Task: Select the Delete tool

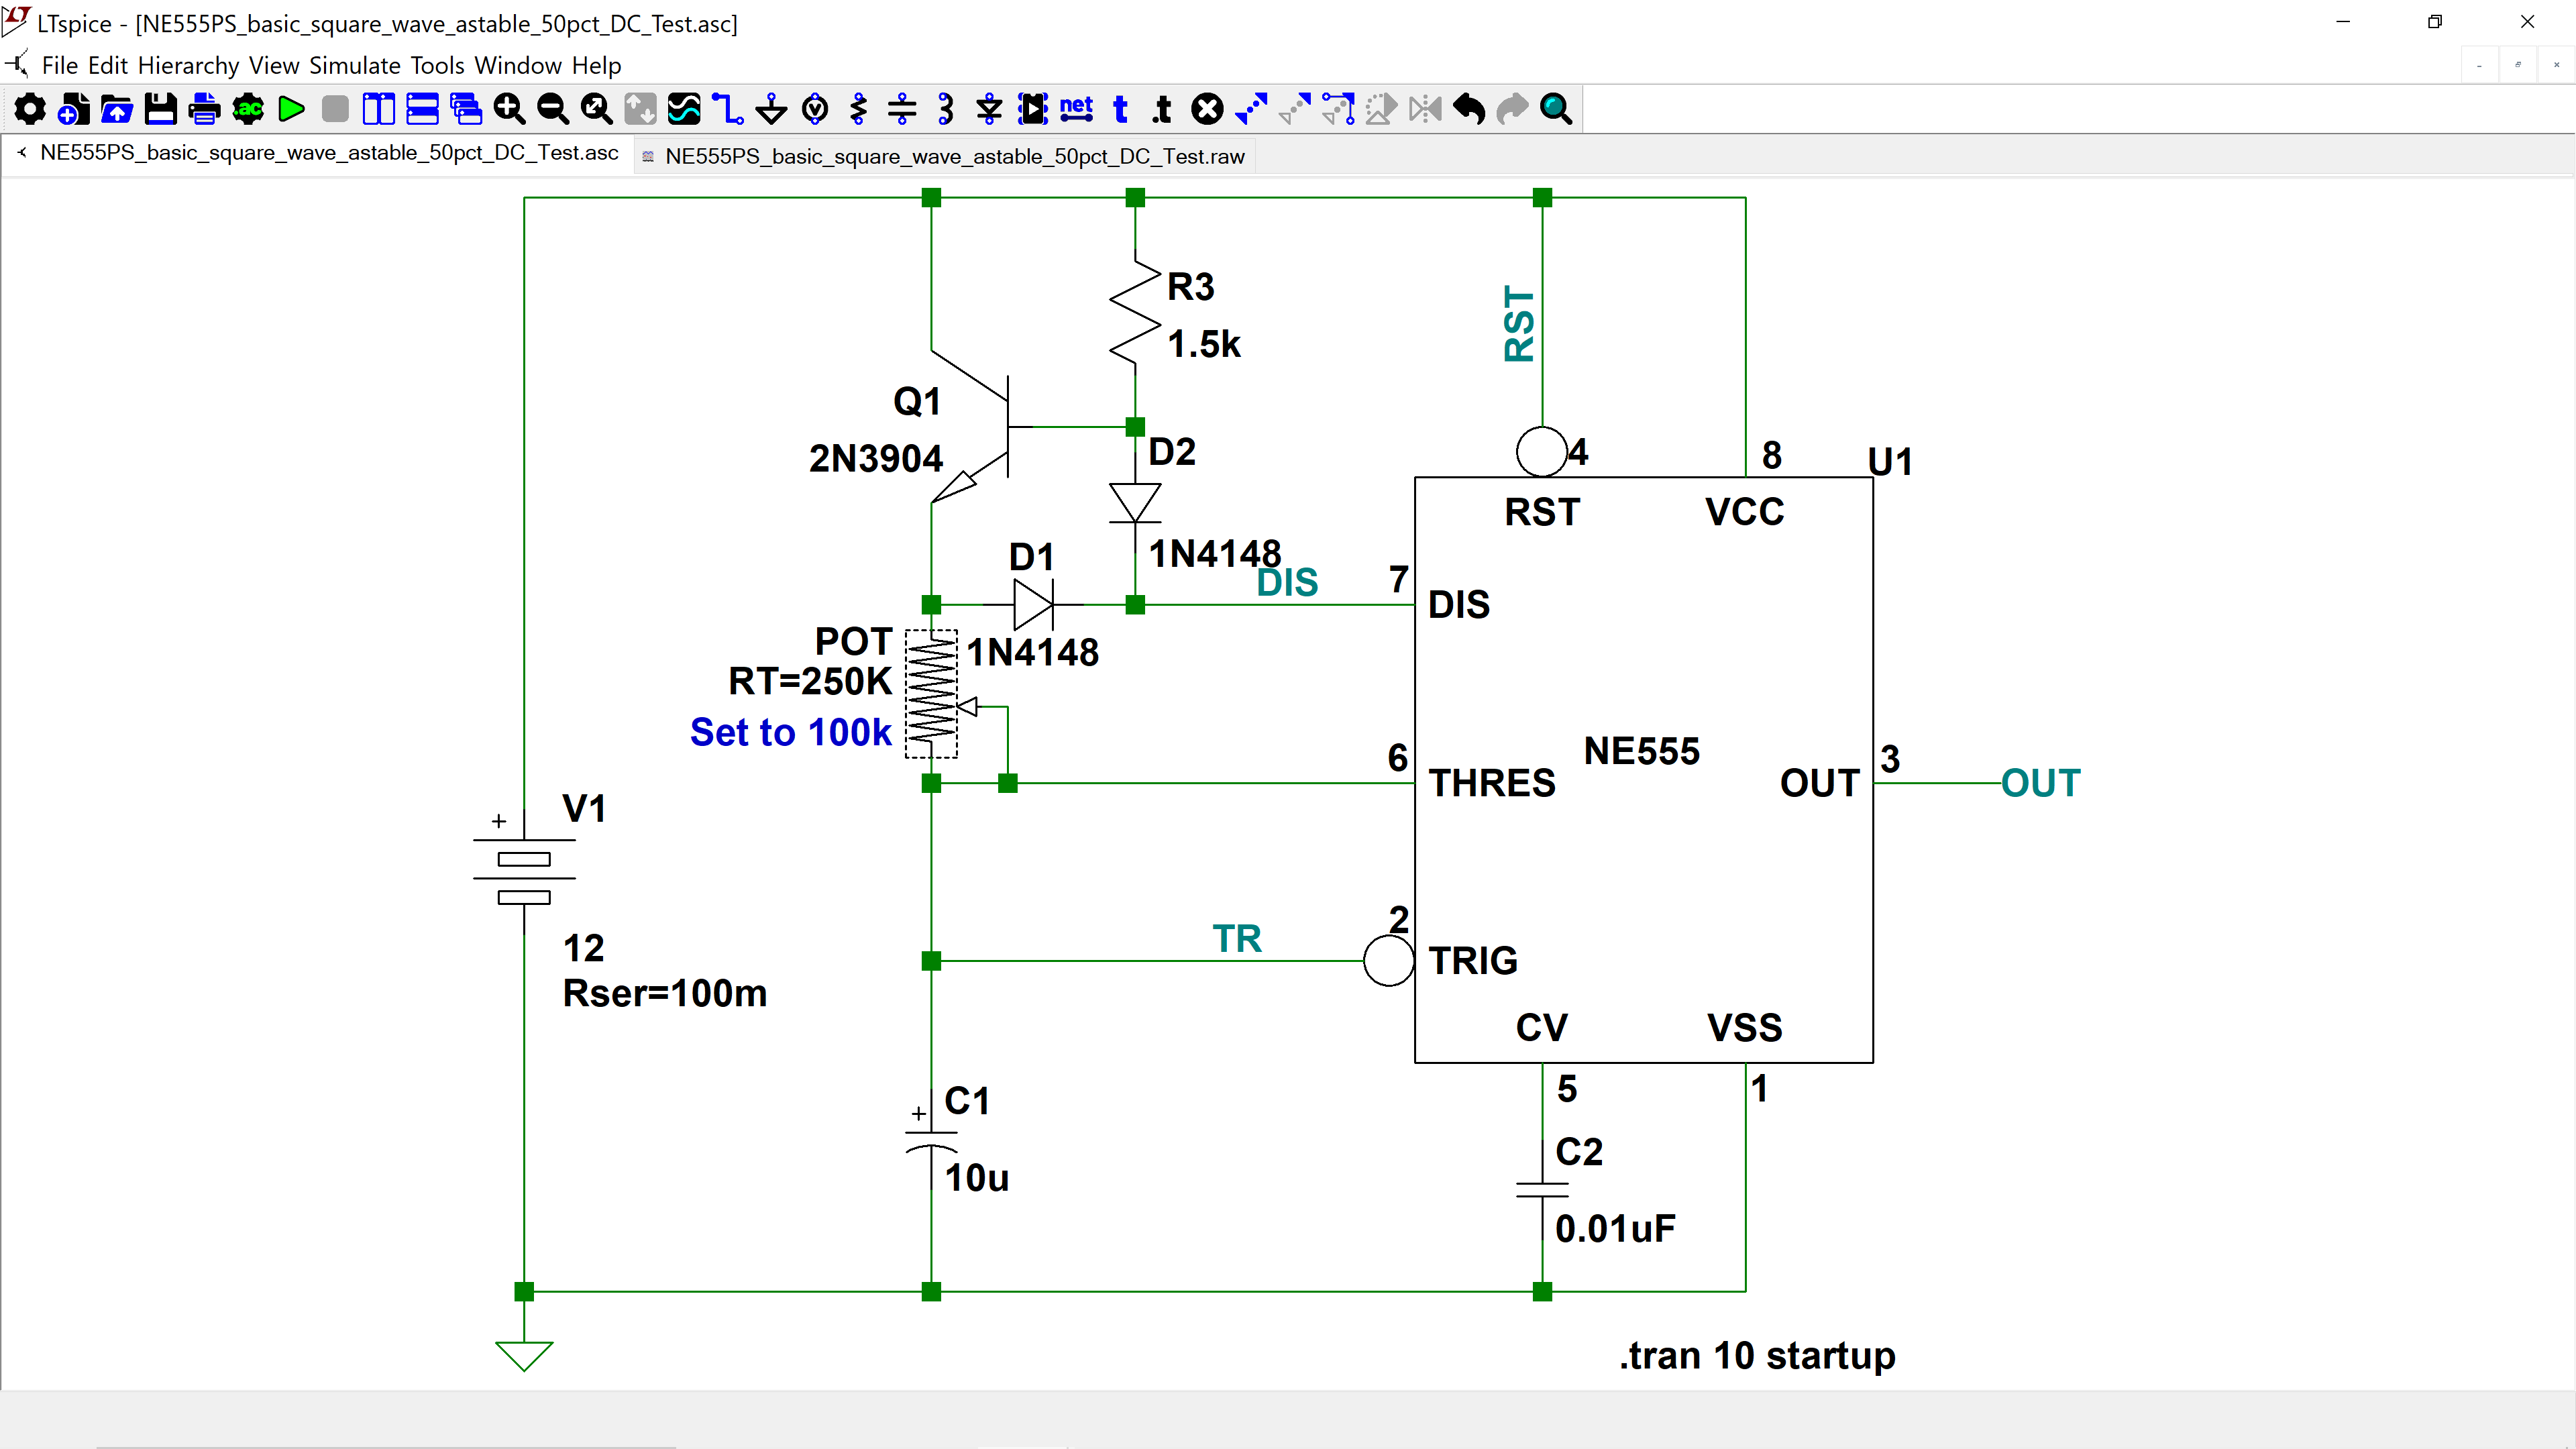Action: click(x=1207, y=109)
